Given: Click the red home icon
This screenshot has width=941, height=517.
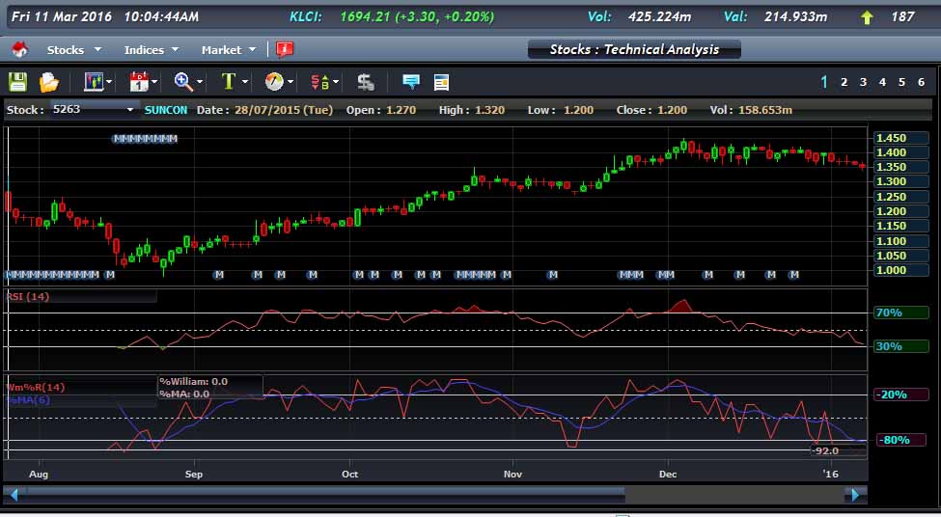Looking at the screenshot, I should pos(20,49).
